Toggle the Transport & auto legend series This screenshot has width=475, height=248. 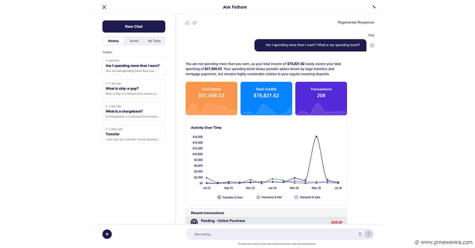[308, 197]
